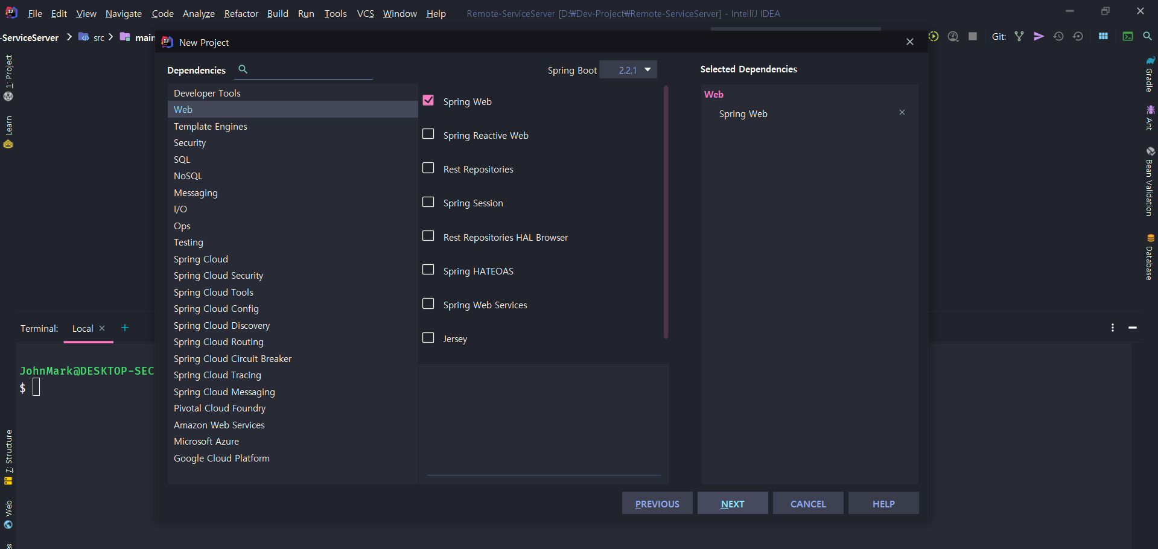Select SQL category
This screenshot has width=1158, height=549.
(293, 159)
